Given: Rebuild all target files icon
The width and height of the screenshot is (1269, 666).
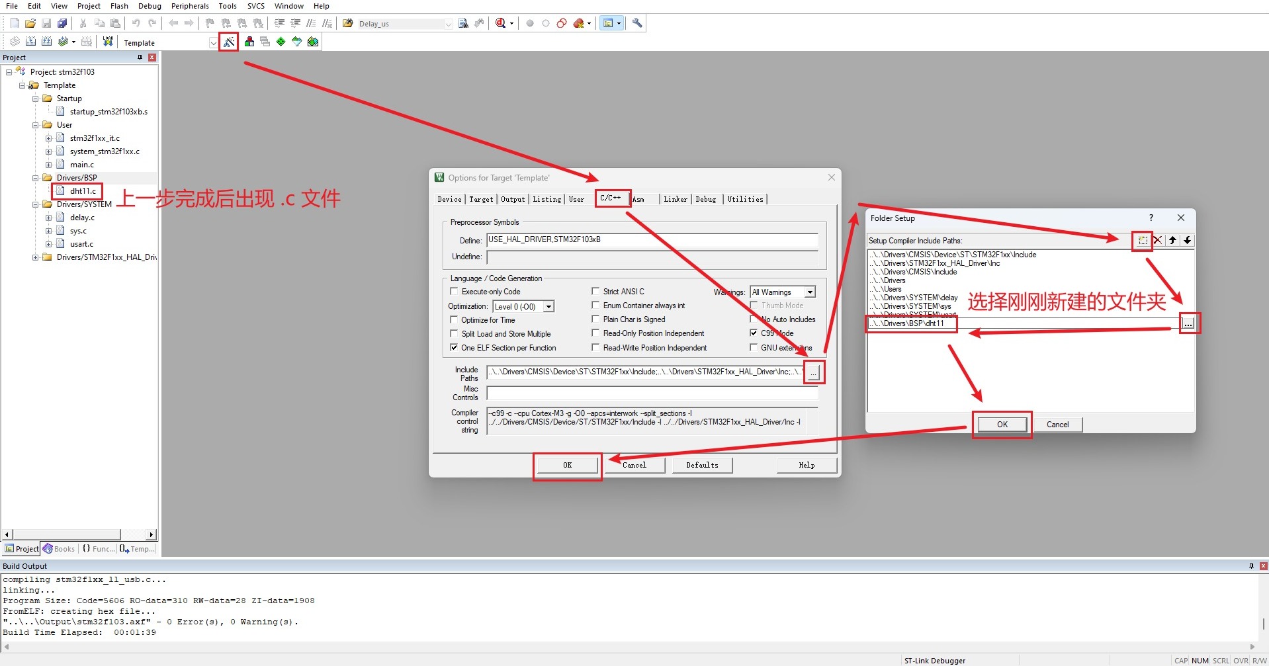Looking at the screenshot, I should click(x=46, y=42).
